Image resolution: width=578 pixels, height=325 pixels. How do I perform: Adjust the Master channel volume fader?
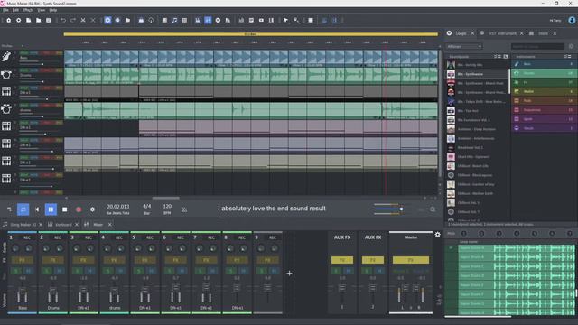406,289
